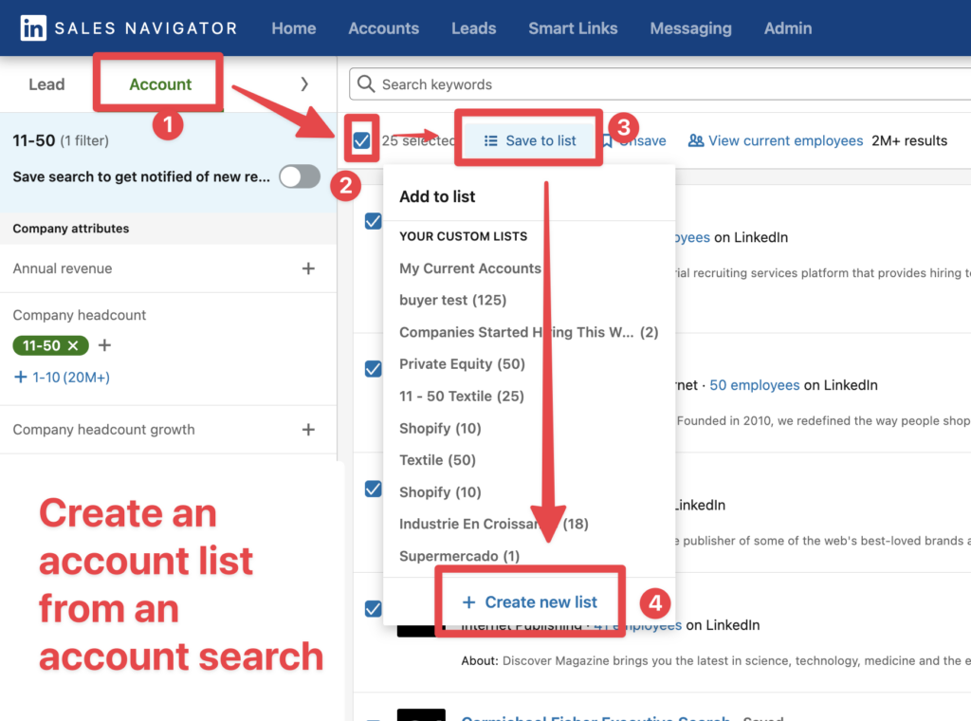This screenshot has width=971, height=721.
Task: Remove the 11-50 headcount filter chip
Action: (73, 345)
